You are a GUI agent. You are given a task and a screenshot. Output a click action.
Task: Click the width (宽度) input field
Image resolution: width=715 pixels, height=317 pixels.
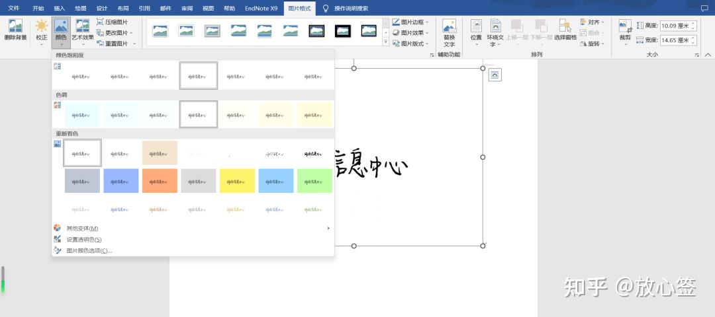(675, 40)
